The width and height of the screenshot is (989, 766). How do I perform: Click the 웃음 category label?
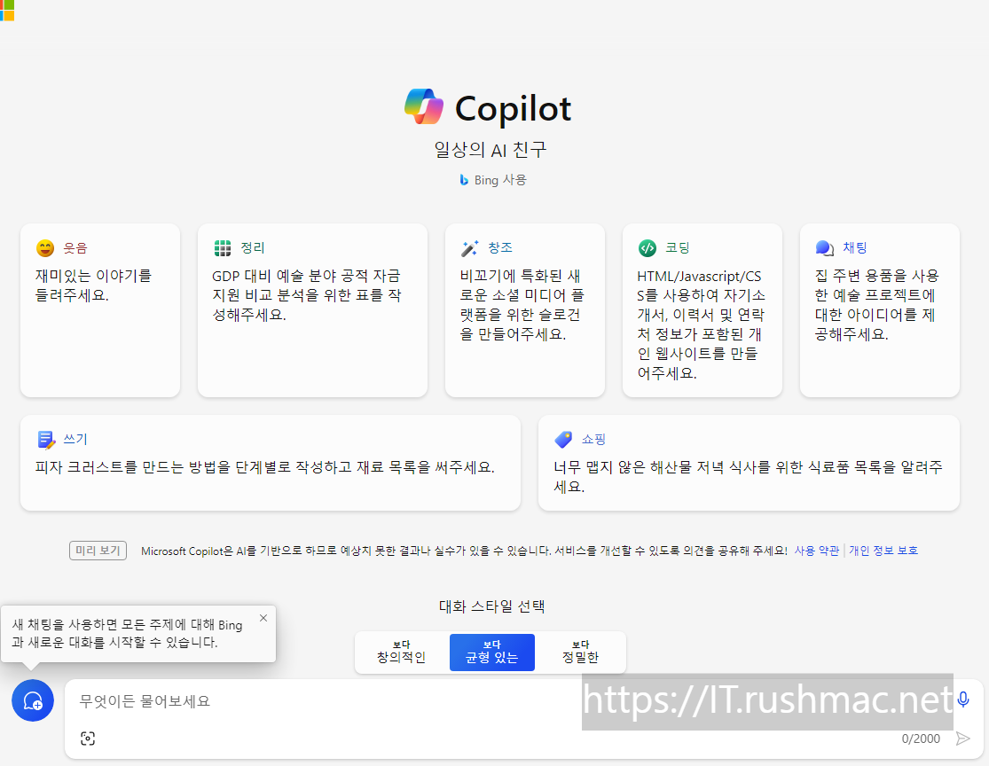(x=75, y=247)
